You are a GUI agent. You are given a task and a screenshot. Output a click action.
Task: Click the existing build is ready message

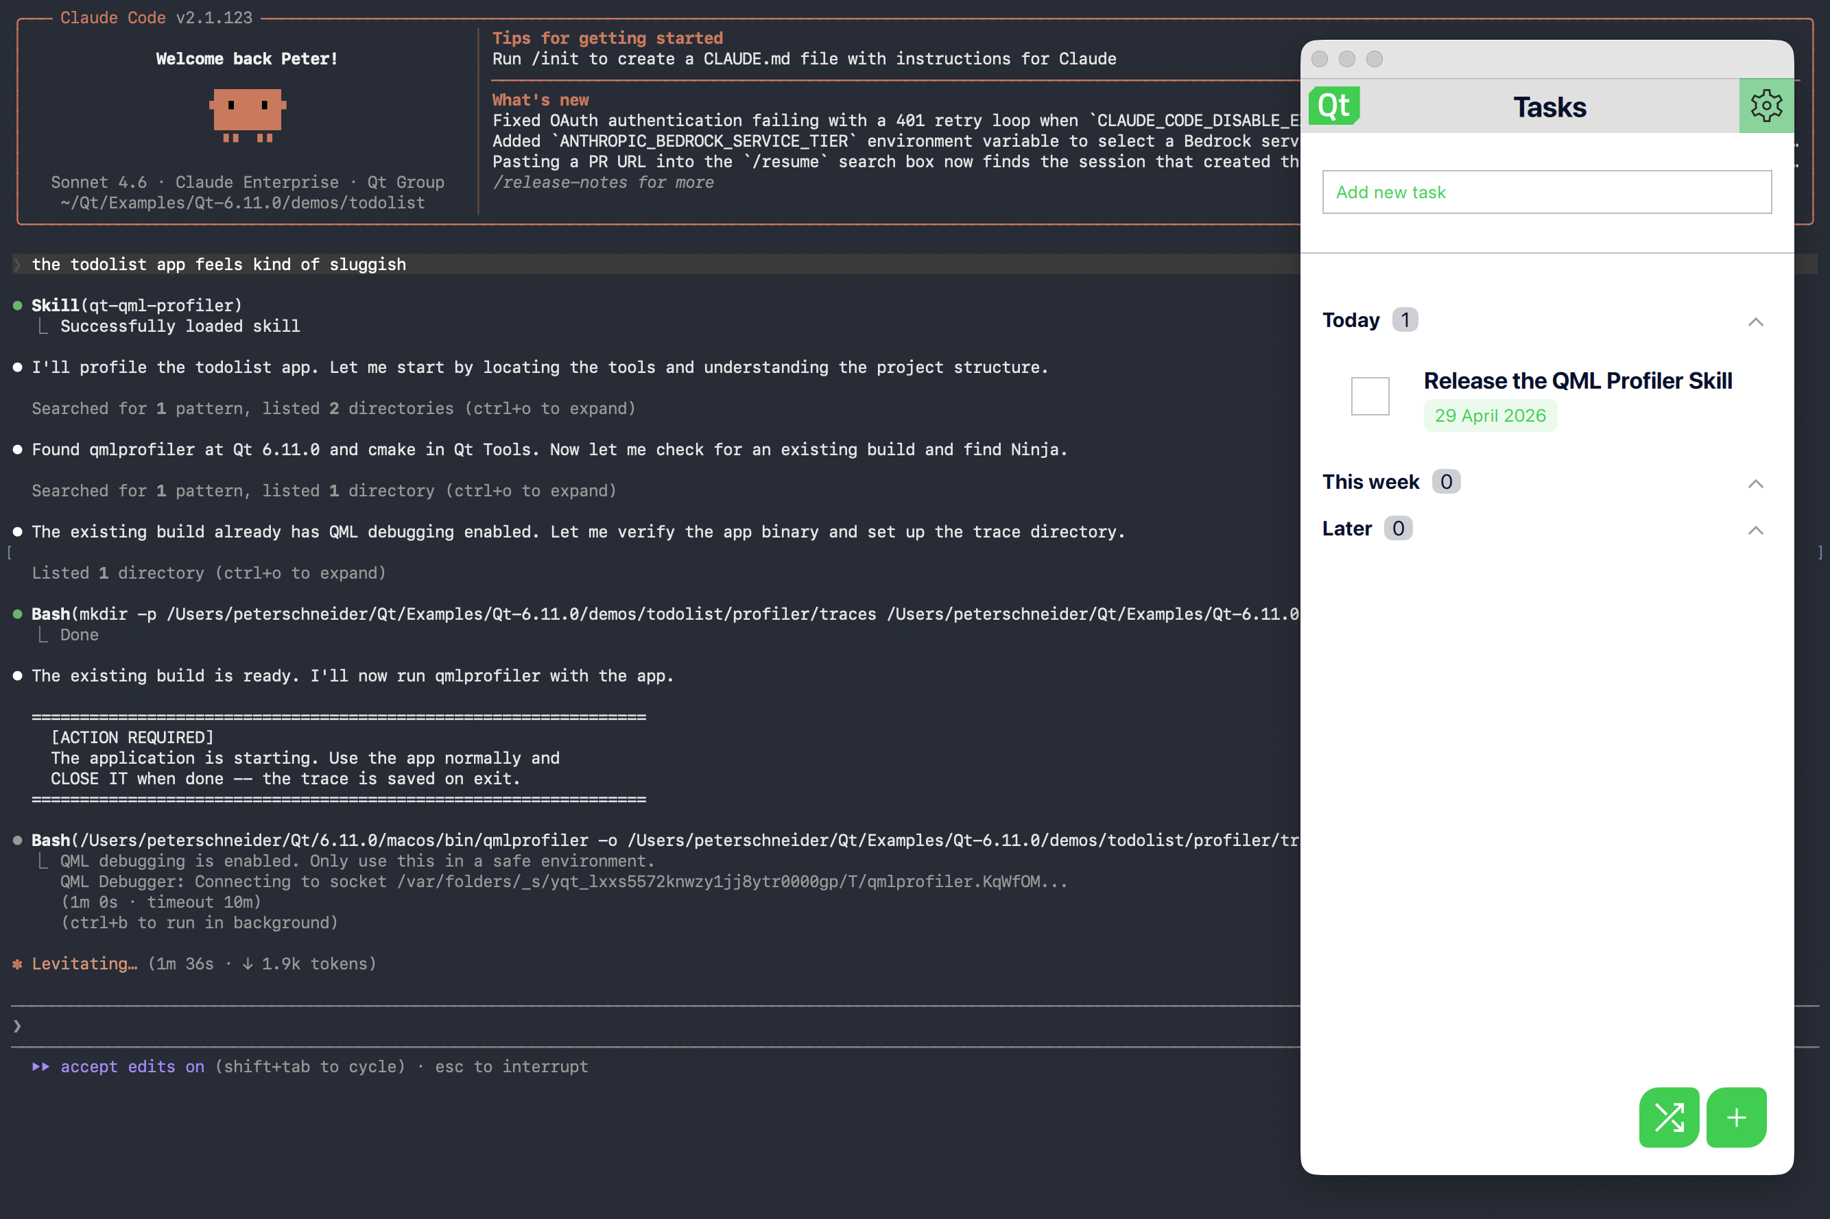[353, 675]
